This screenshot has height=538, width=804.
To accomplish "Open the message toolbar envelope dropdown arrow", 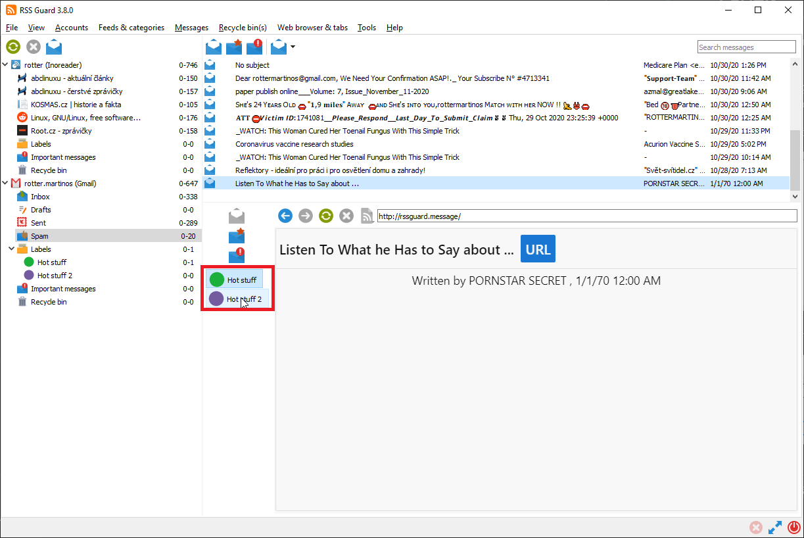I will (x=293, y=47).
